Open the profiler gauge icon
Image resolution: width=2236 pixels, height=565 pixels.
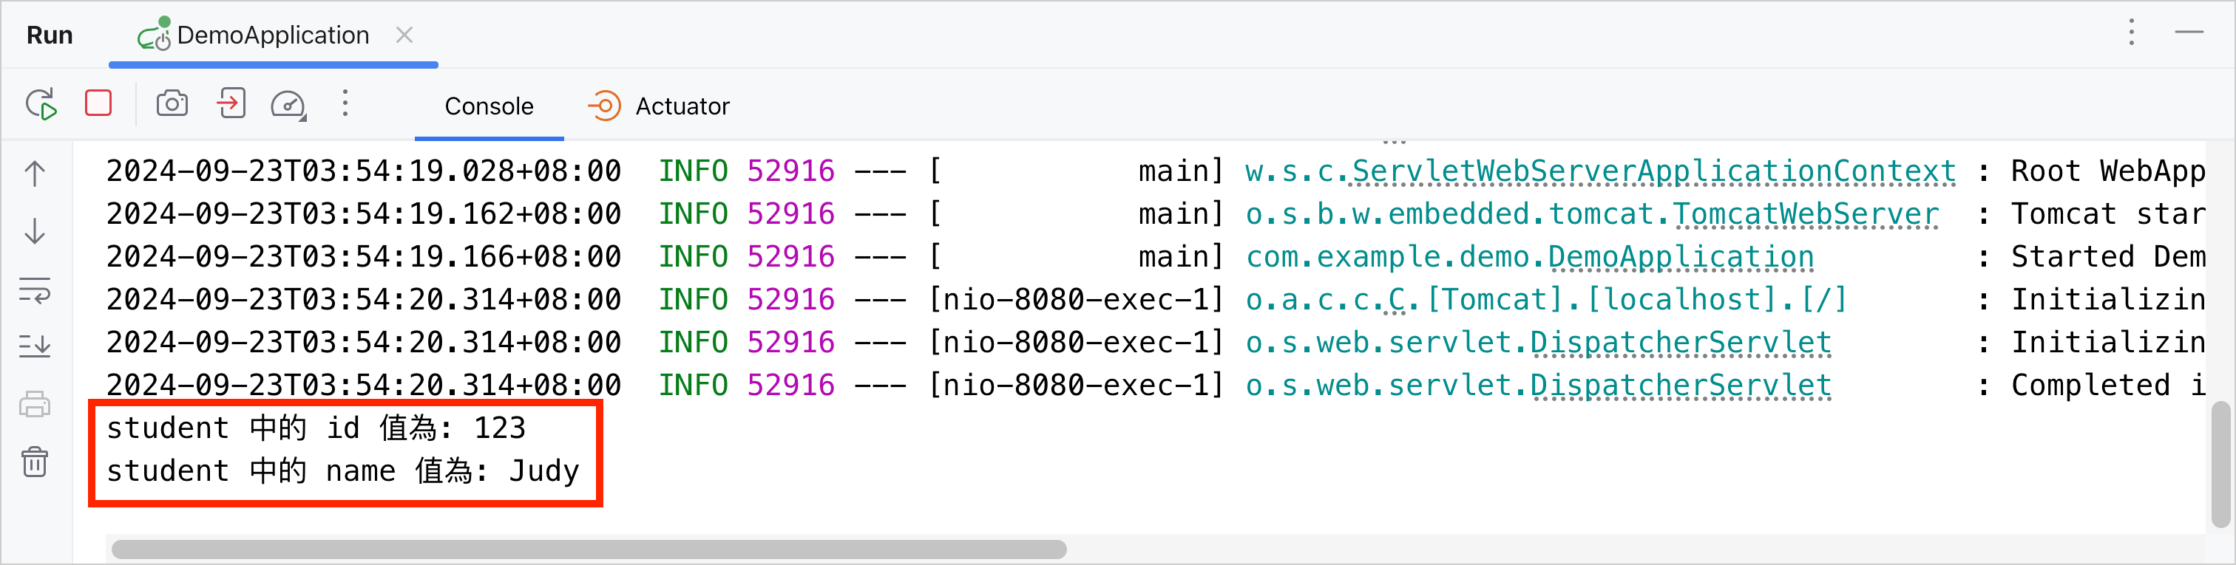pos(288,105)
